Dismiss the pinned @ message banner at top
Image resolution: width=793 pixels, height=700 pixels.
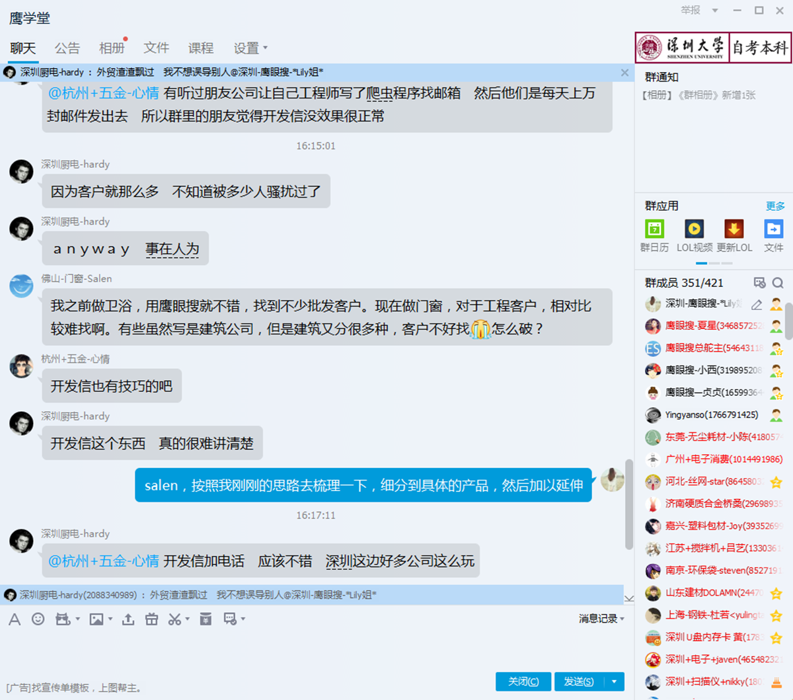[624, 73]
